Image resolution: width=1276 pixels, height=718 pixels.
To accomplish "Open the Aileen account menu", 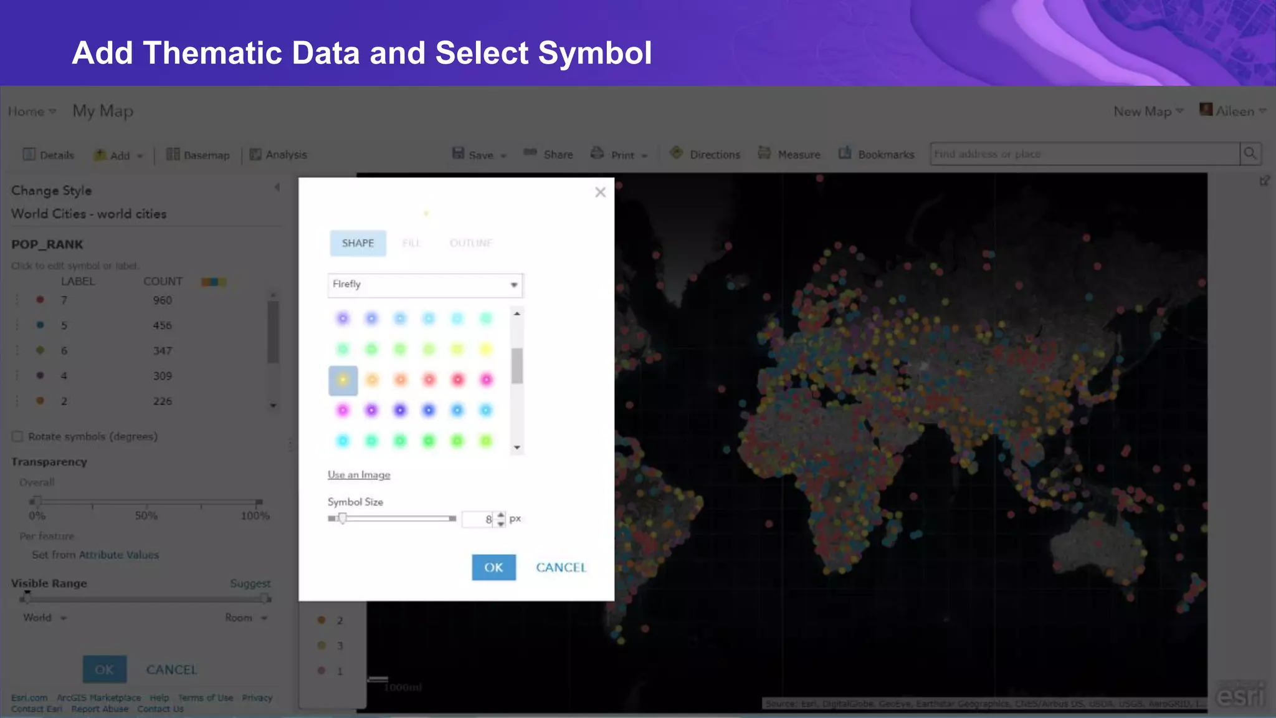I will 1233,111.
